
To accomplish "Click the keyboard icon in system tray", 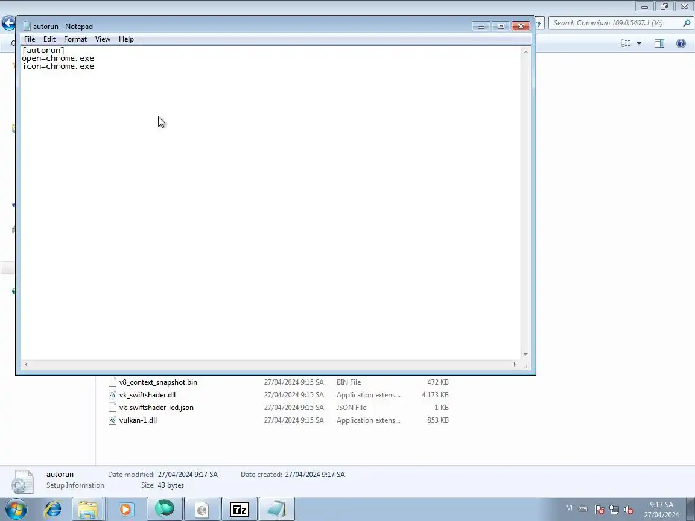I will pyautogui.click(x=583, y=509).
